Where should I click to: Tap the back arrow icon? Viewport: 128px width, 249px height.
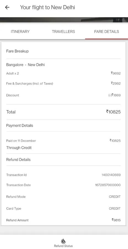[7, 7]
